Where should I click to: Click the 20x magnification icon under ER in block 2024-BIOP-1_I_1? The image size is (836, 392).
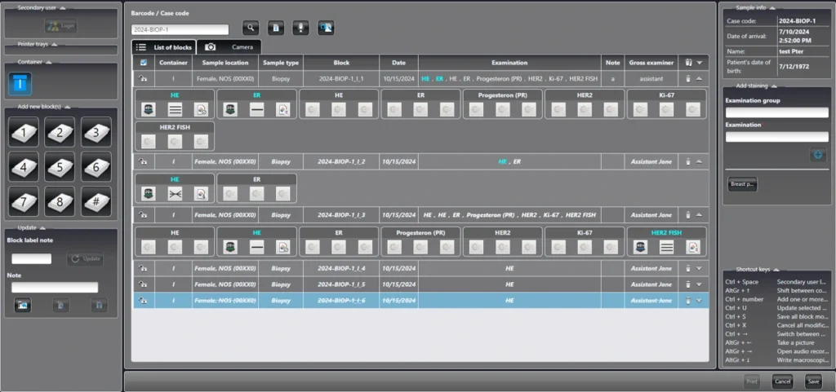(x=231, y=109)
